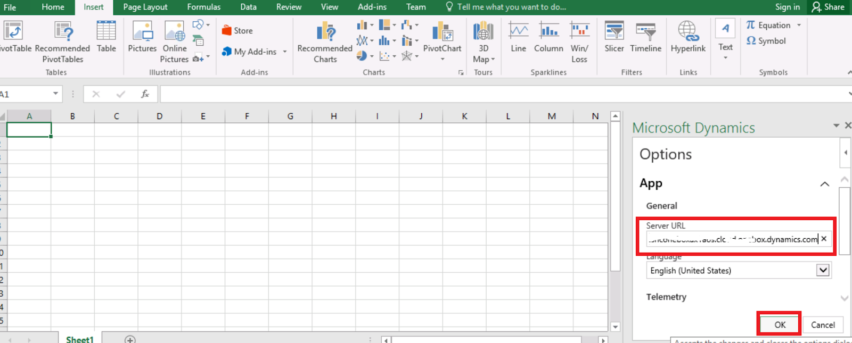852x343 pixels.
Task: Click the vertical scrollbar down arrow
Action: pyautogui.click(x=615, y=327)
